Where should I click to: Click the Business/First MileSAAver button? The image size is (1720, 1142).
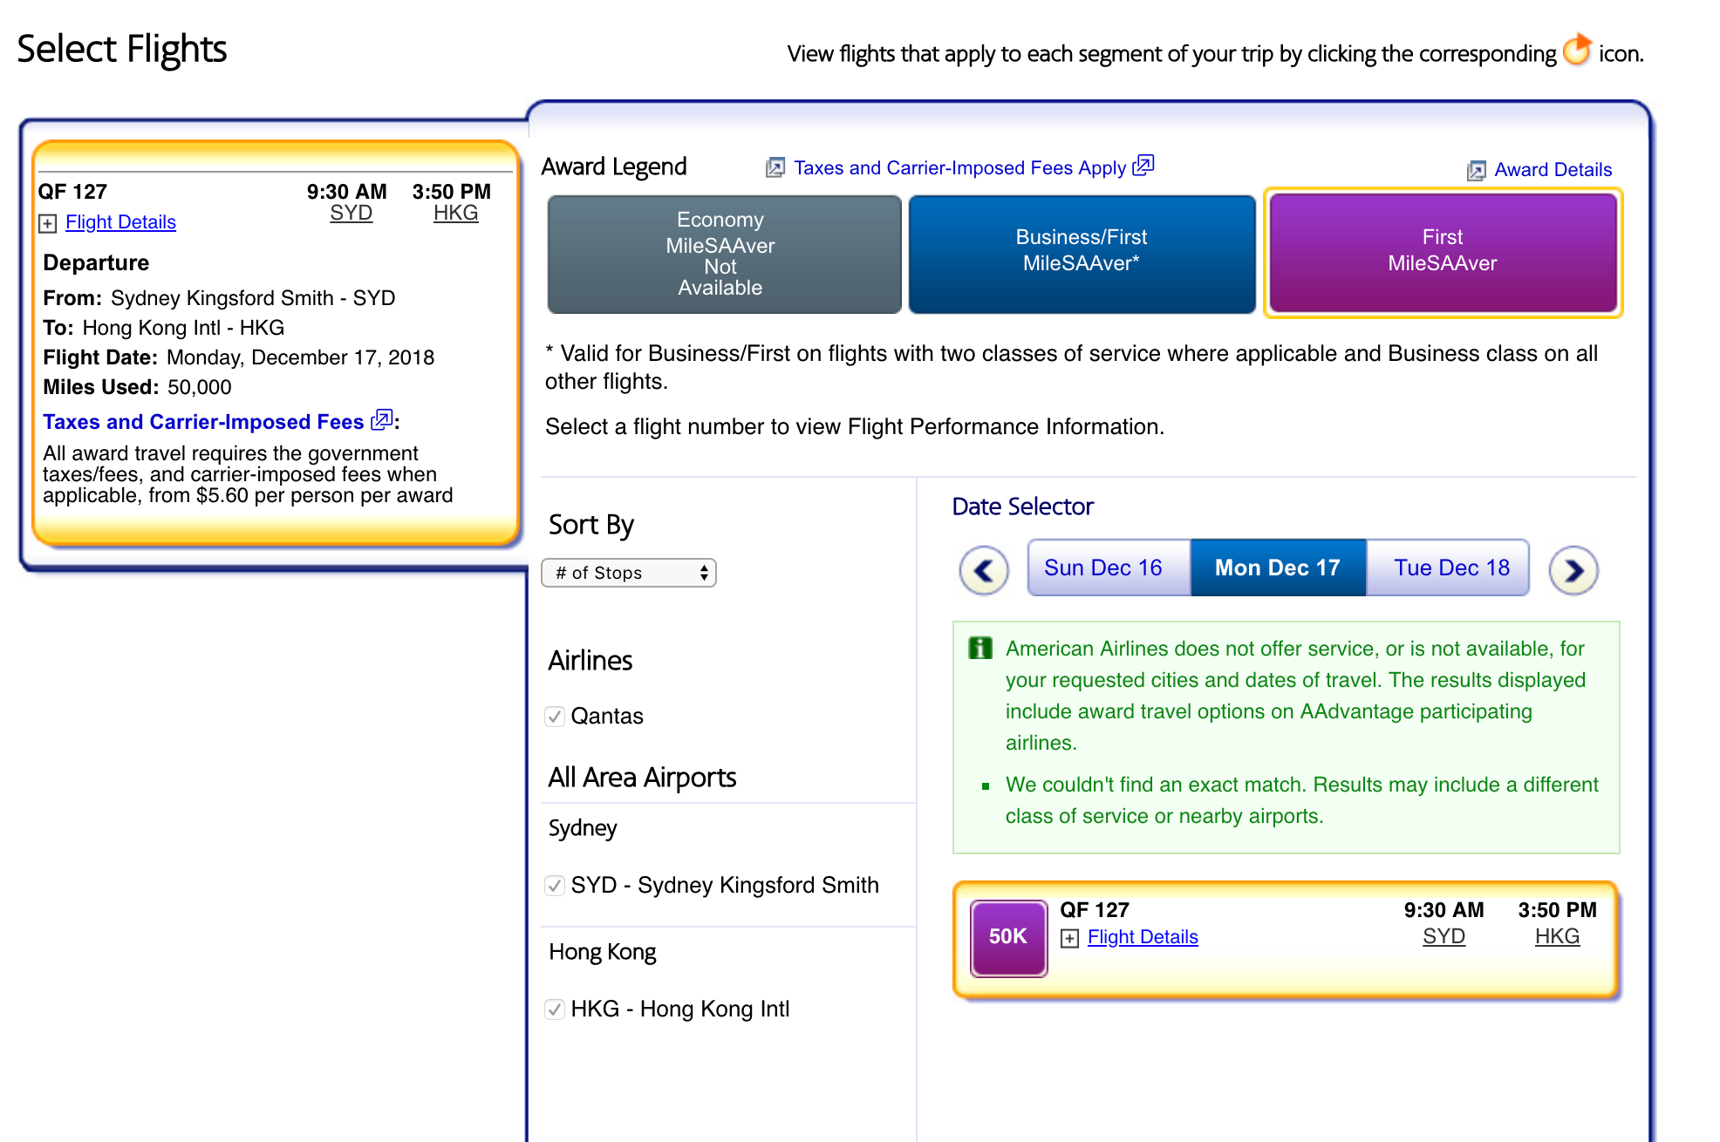pos(1082,253)
